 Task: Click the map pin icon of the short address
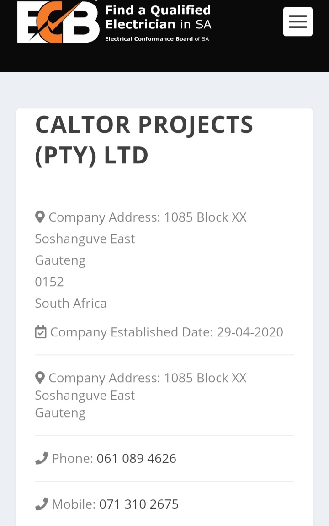tap(40, 378)
